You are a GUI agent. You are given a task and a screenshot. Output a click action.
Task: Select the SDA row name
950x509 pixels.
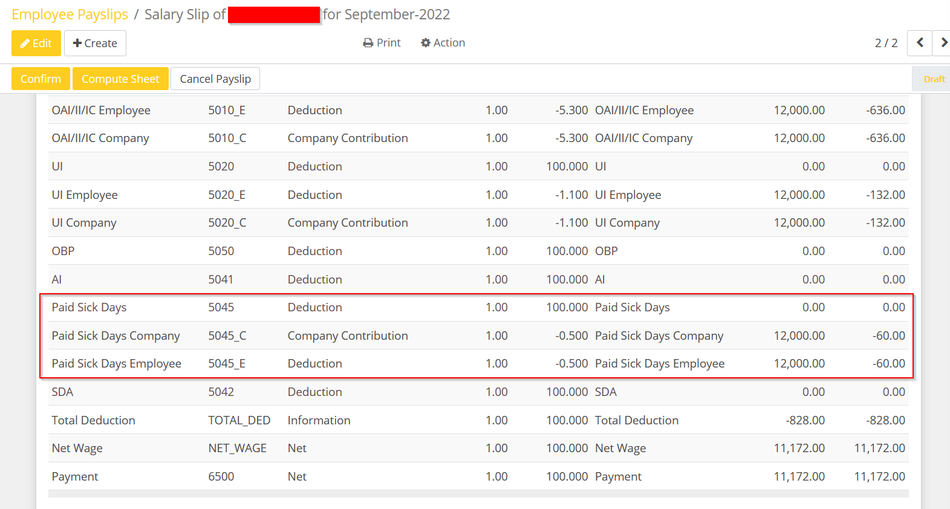[62, 392]
